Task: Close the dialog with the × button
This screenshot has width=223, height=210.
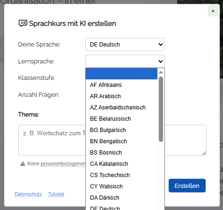Action: [x=213, y=11]
